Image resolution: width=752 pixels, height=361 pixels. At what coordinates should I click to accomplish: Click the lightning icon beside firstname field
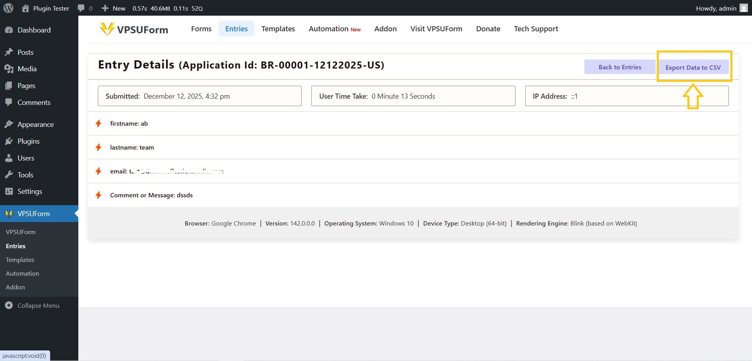(x=98, y=123)
